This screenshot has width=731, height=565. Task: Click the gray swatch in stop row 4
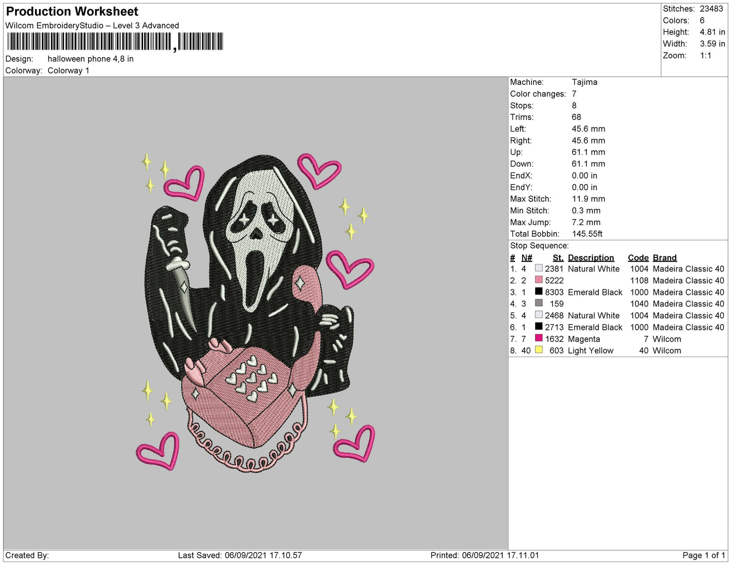point(539,303)
